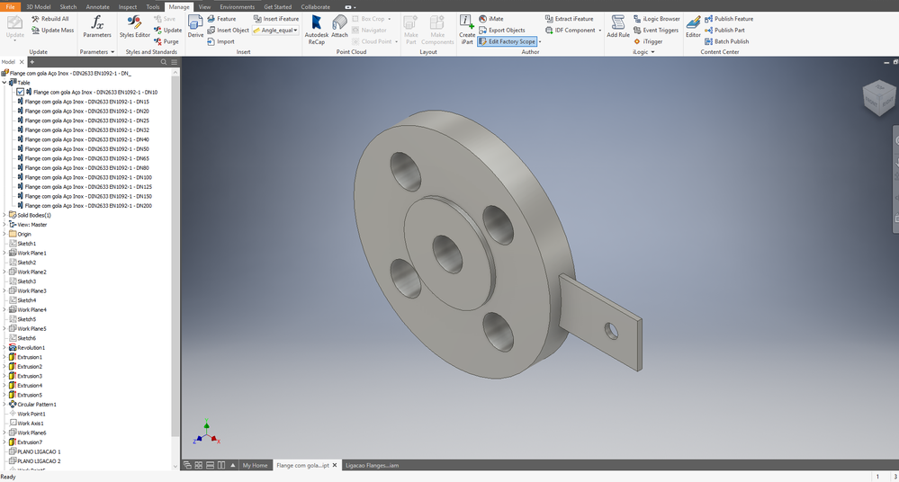
Task: Switch to the Collaborate ribbon tab
Action: tap(315, 7)
